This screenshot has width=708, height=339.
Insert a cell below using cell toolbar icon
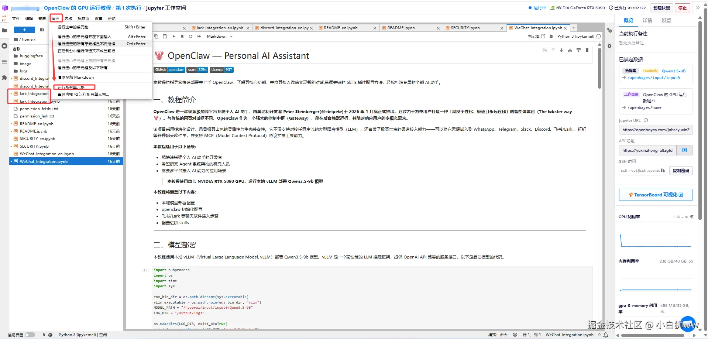coord(578,50)
